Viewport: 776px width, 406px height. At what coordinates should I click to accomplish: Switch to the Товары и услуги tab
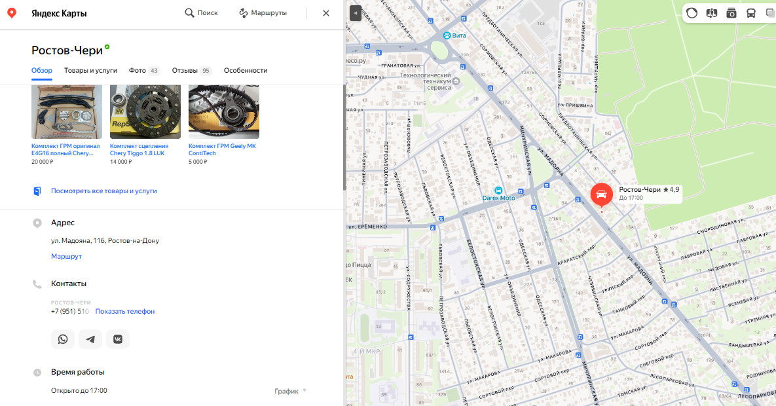point(90,70)
